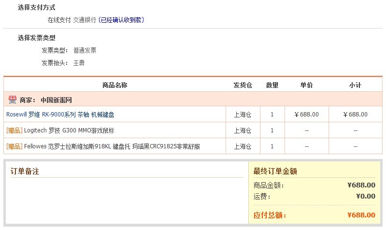Image resolution: width=386 pixels, height=230 pixels.
Task: Click the ￥688.00 unit price cell
Action: (306, 114)
